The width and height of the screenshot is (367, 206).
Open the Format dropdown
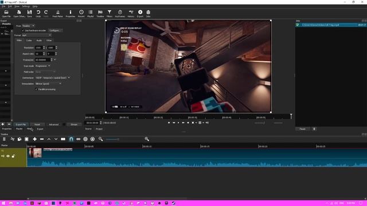(36, 35)
